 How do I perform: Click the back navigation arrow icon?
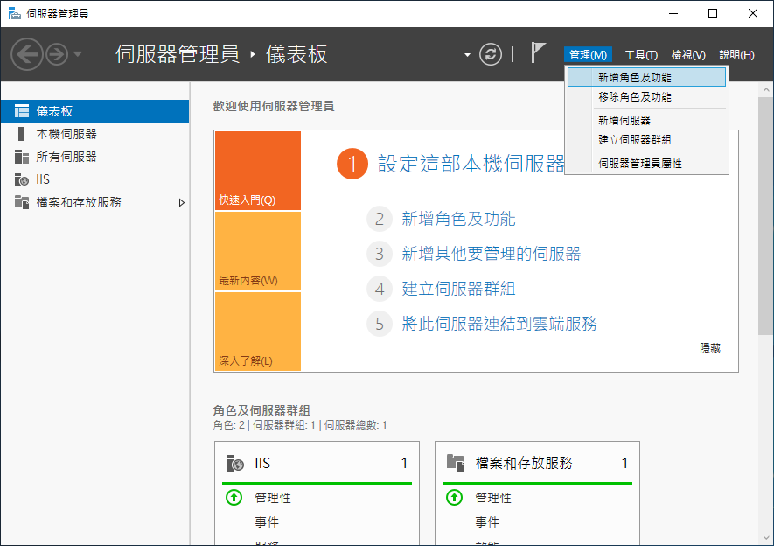point(26,54)
